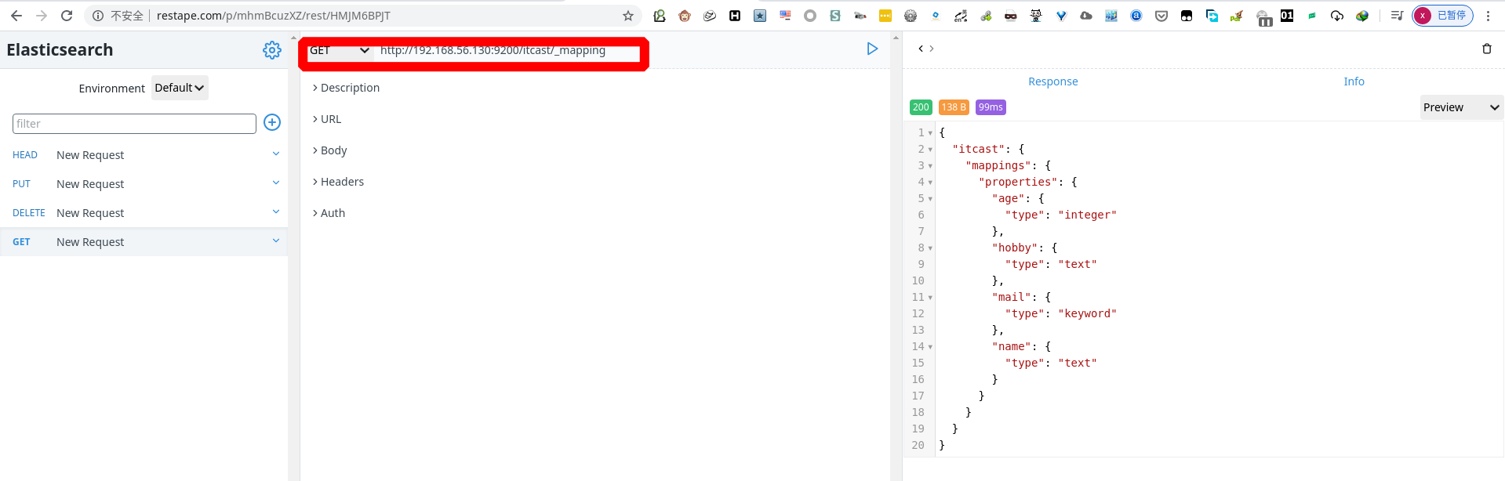Expand the URL section

click(x=327, y=119)
